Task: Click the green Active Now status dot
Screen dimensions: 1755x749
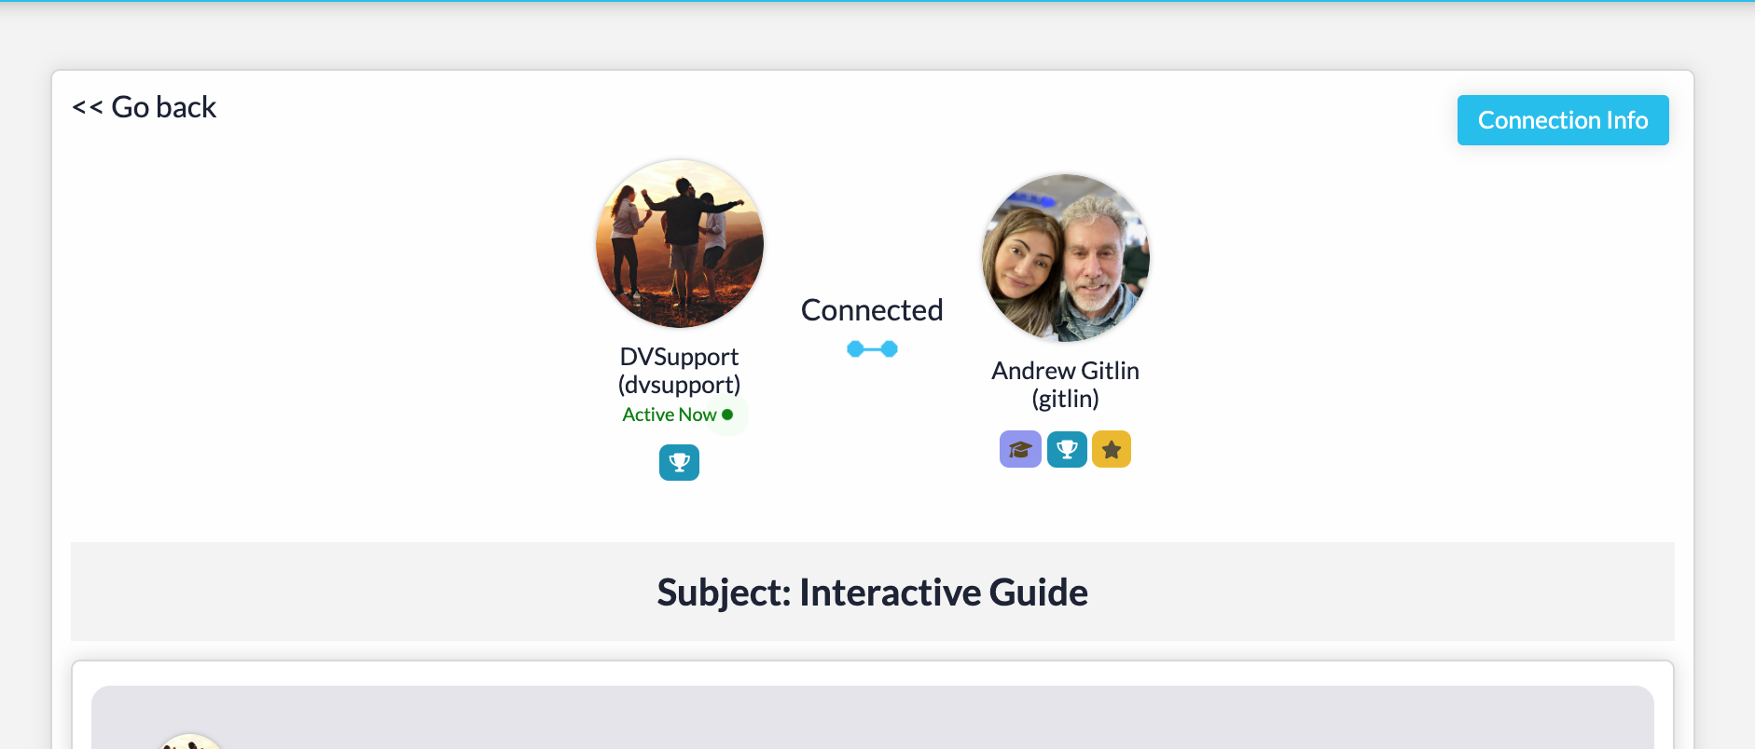Action: click(727, 415)
